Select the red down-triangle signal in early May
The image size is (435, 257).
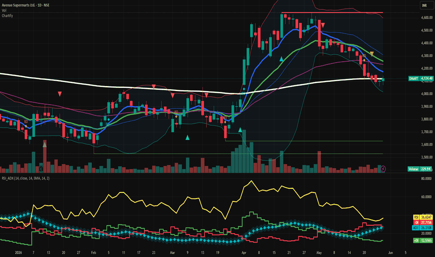point(323,26)
